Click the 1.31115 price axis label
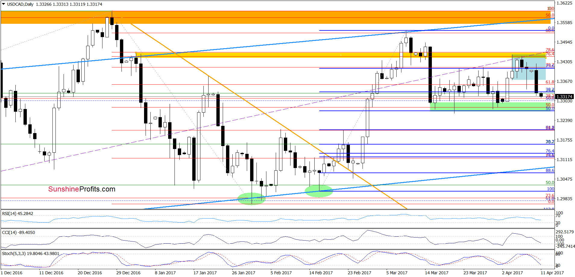 [564, 160]
